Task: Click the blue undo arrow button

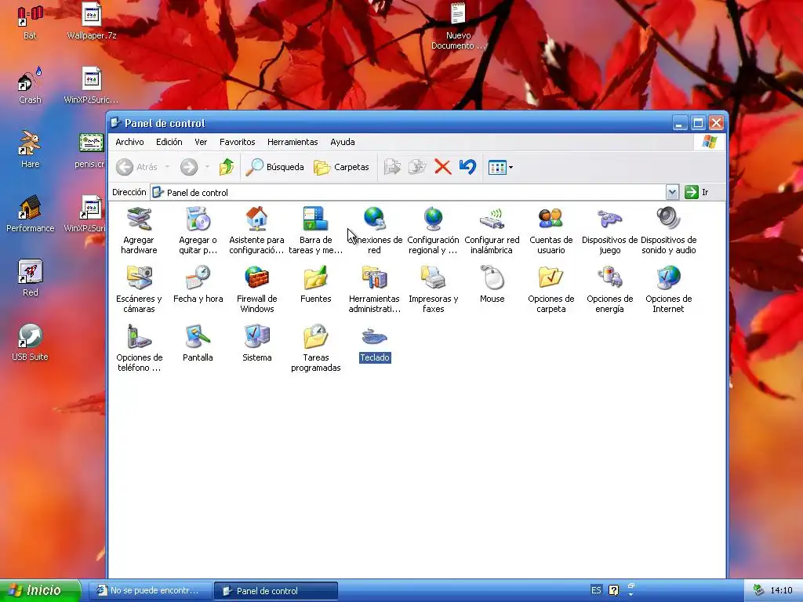Action: (x=467, y=167)
